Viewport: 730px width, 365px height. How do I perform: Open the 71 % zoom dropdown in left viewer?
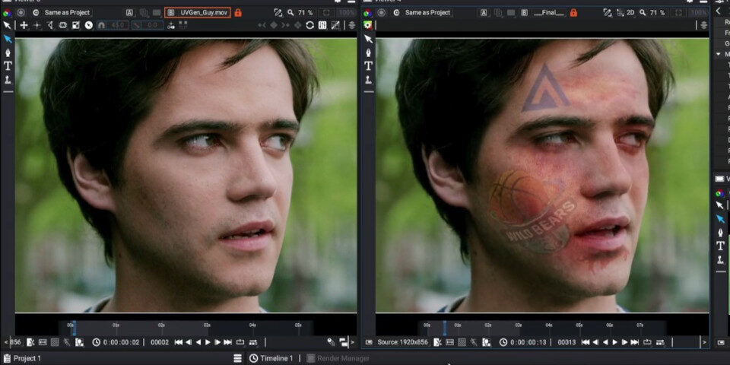303,13
